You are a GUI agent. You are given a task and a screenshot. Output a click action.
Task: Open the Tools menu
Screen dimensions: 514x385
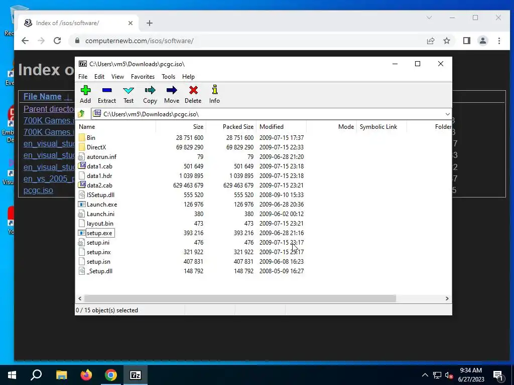pos(169,77)
